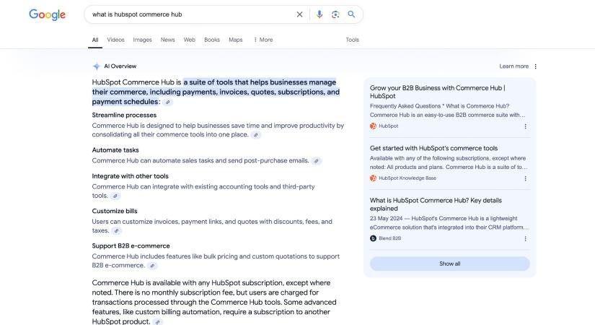Open the Google logo homepage
The image size is (595, 325).
pos(47,14)
